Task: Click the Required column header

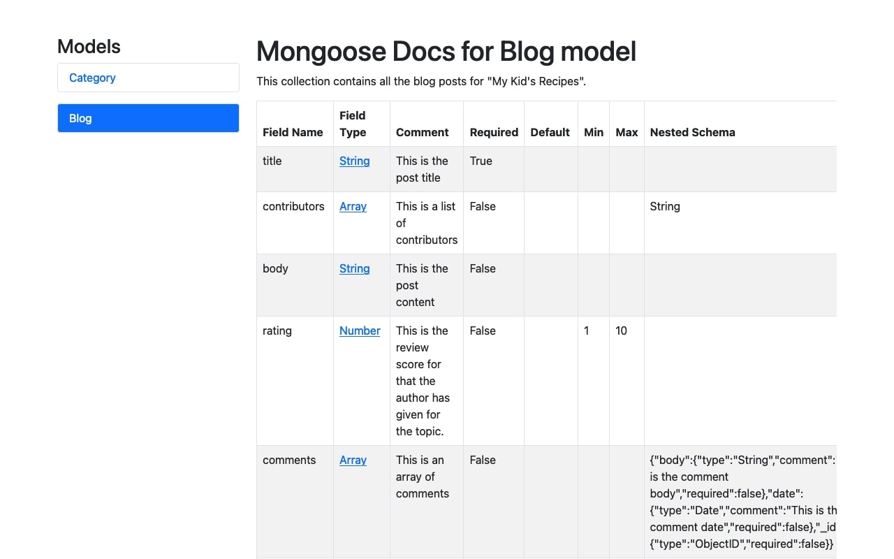Action: click(493, 132)
